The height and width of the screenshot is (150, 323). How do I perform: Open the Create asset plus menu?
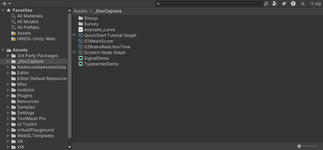tap(6, 3)
